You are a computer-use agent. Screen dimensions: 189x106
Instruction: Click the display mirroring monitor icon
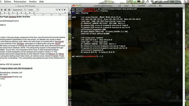pos(139,1)
